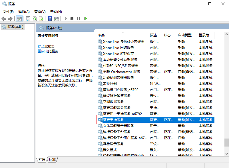This screenshot has height=168, width=229.
Task: Click the 重启动 service link
Action: (43, 51)
